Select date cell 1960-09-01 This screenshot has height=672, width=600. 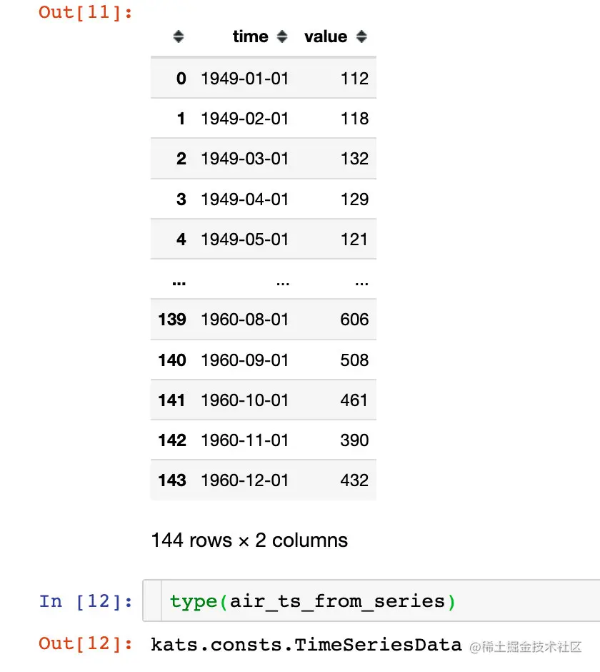point(245,360)
